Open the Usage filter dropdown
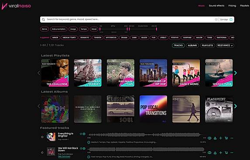This screenshot has height=160, width=250. pos(73,29)
